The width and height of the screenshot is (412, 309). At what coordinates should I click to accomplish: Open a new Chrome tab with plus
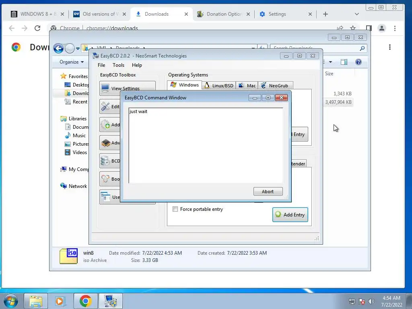(325, 14)
